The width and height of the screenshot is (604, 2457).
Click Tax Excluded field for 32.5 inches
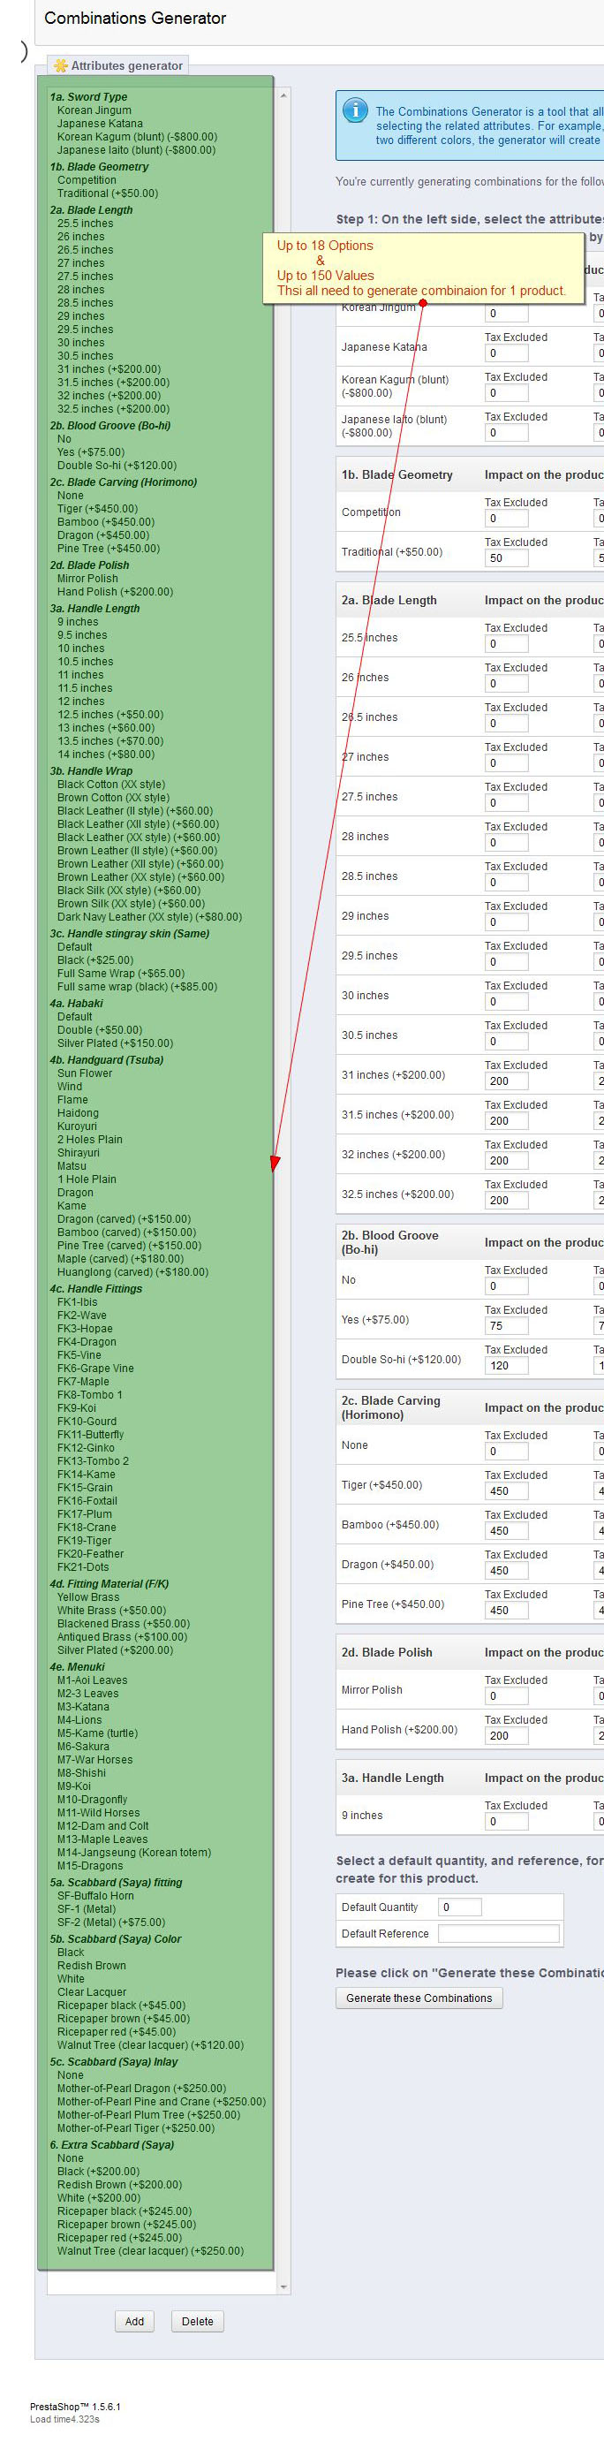(x=506, y=1201)
